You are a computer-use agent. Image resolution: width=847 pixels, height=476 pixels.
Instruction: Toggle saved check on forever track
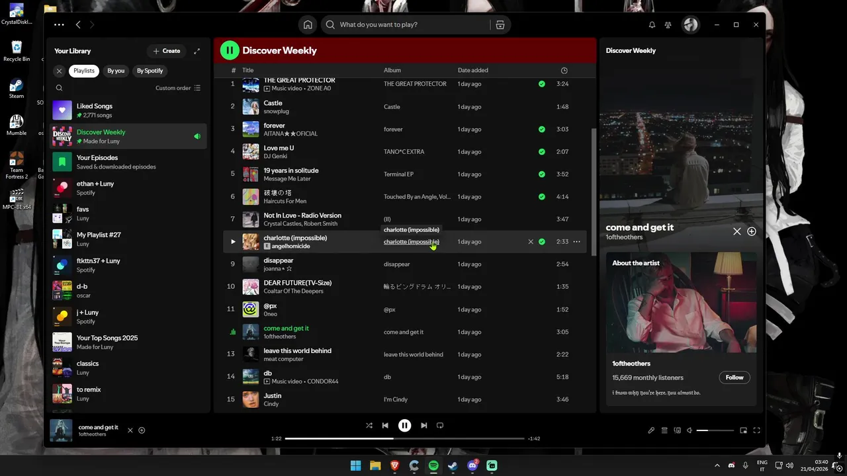coord(542,129)
